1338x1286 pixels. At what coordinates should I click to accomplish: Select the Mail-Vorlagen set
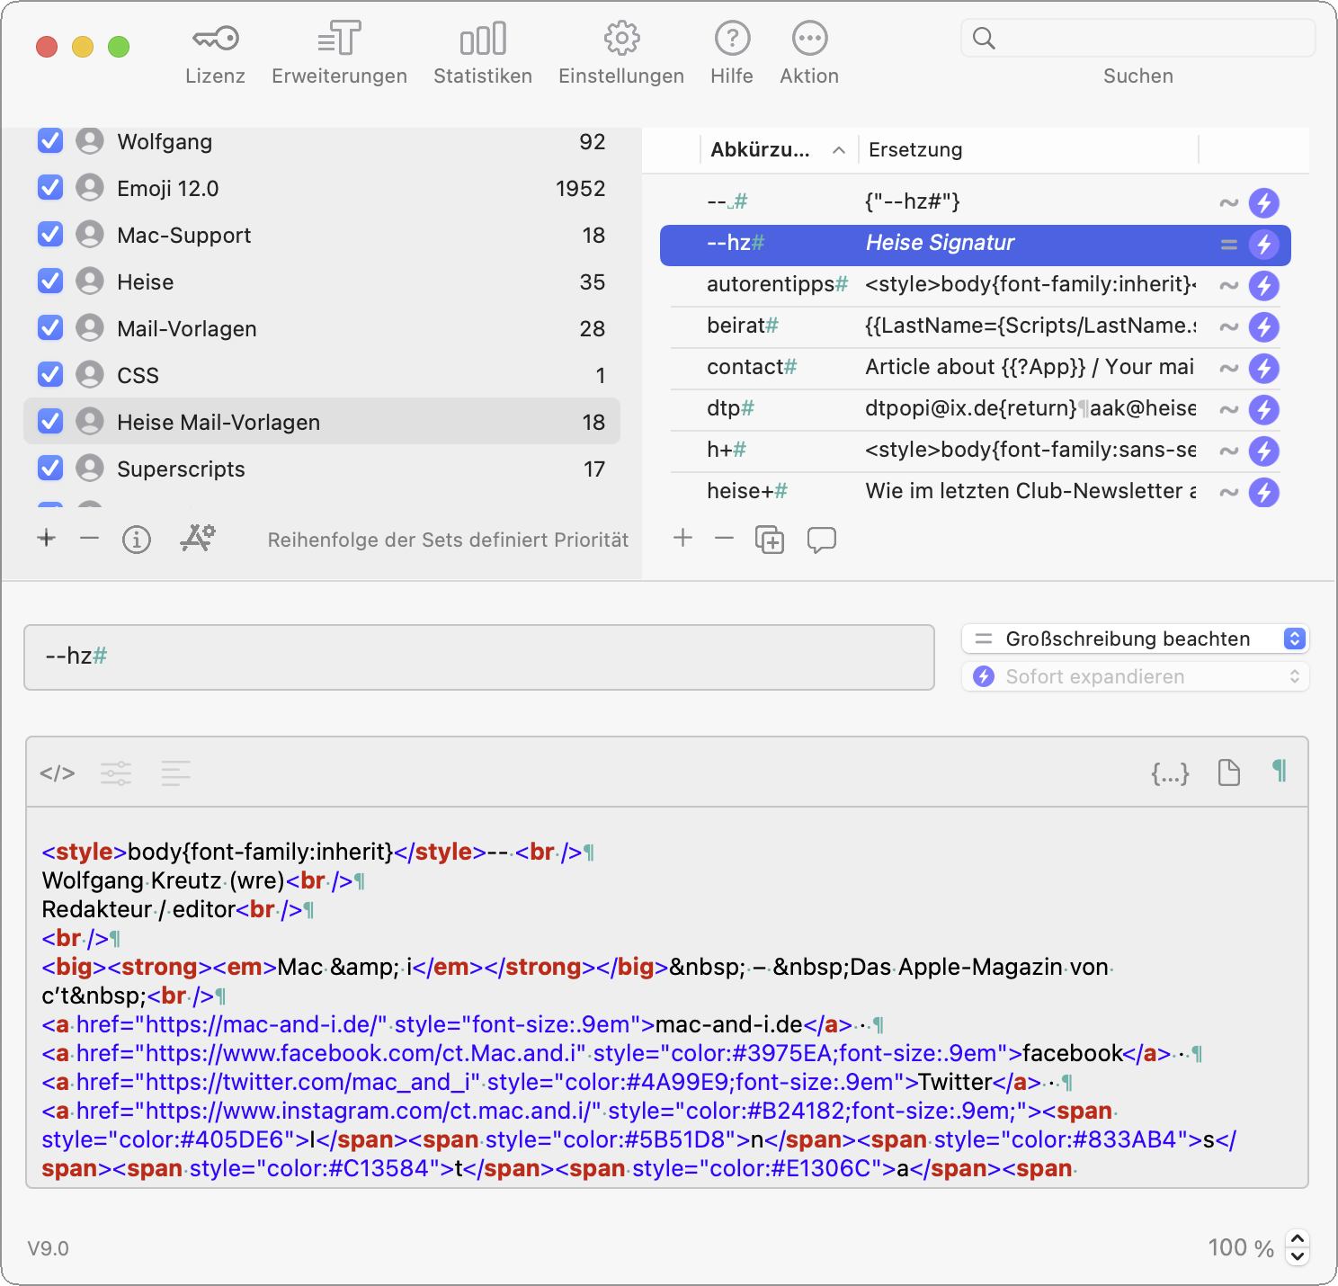(187, 328)
